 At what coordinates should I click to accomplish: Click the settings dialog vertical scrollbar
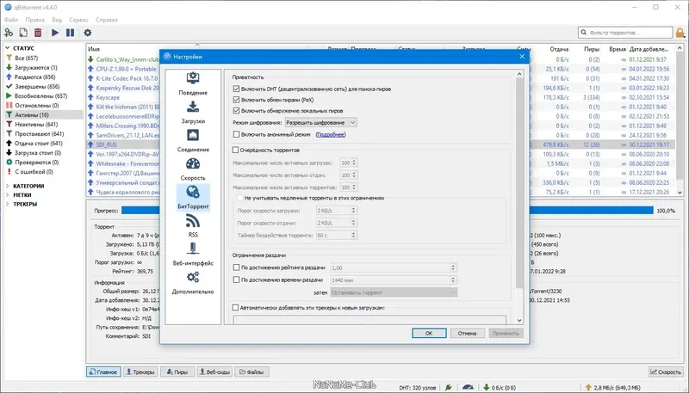pos(519,183)
